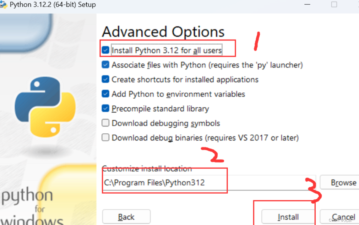Enable Download debug binaries option
359x225 pixels.
pos(105,137)
